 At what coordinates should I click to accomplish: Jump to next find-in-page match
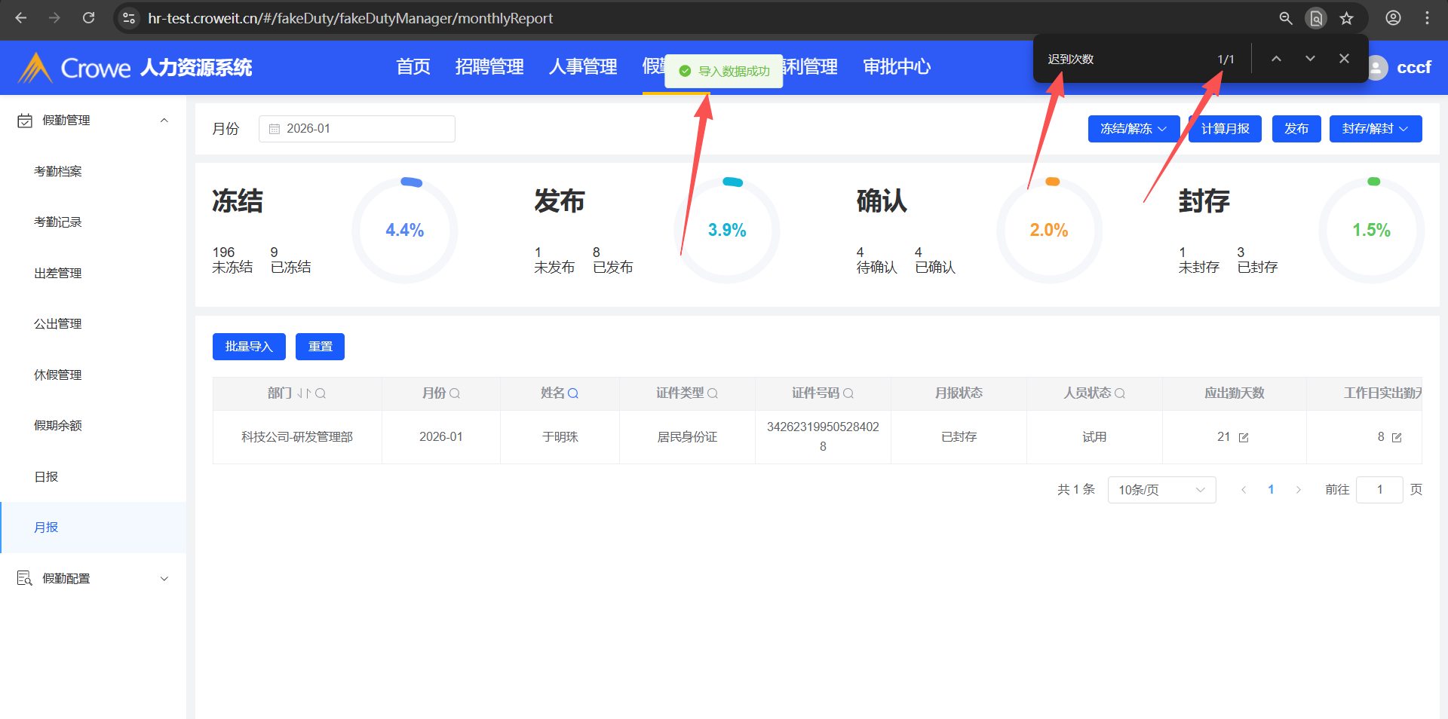pyautogui.click(x=1310, y=59)
